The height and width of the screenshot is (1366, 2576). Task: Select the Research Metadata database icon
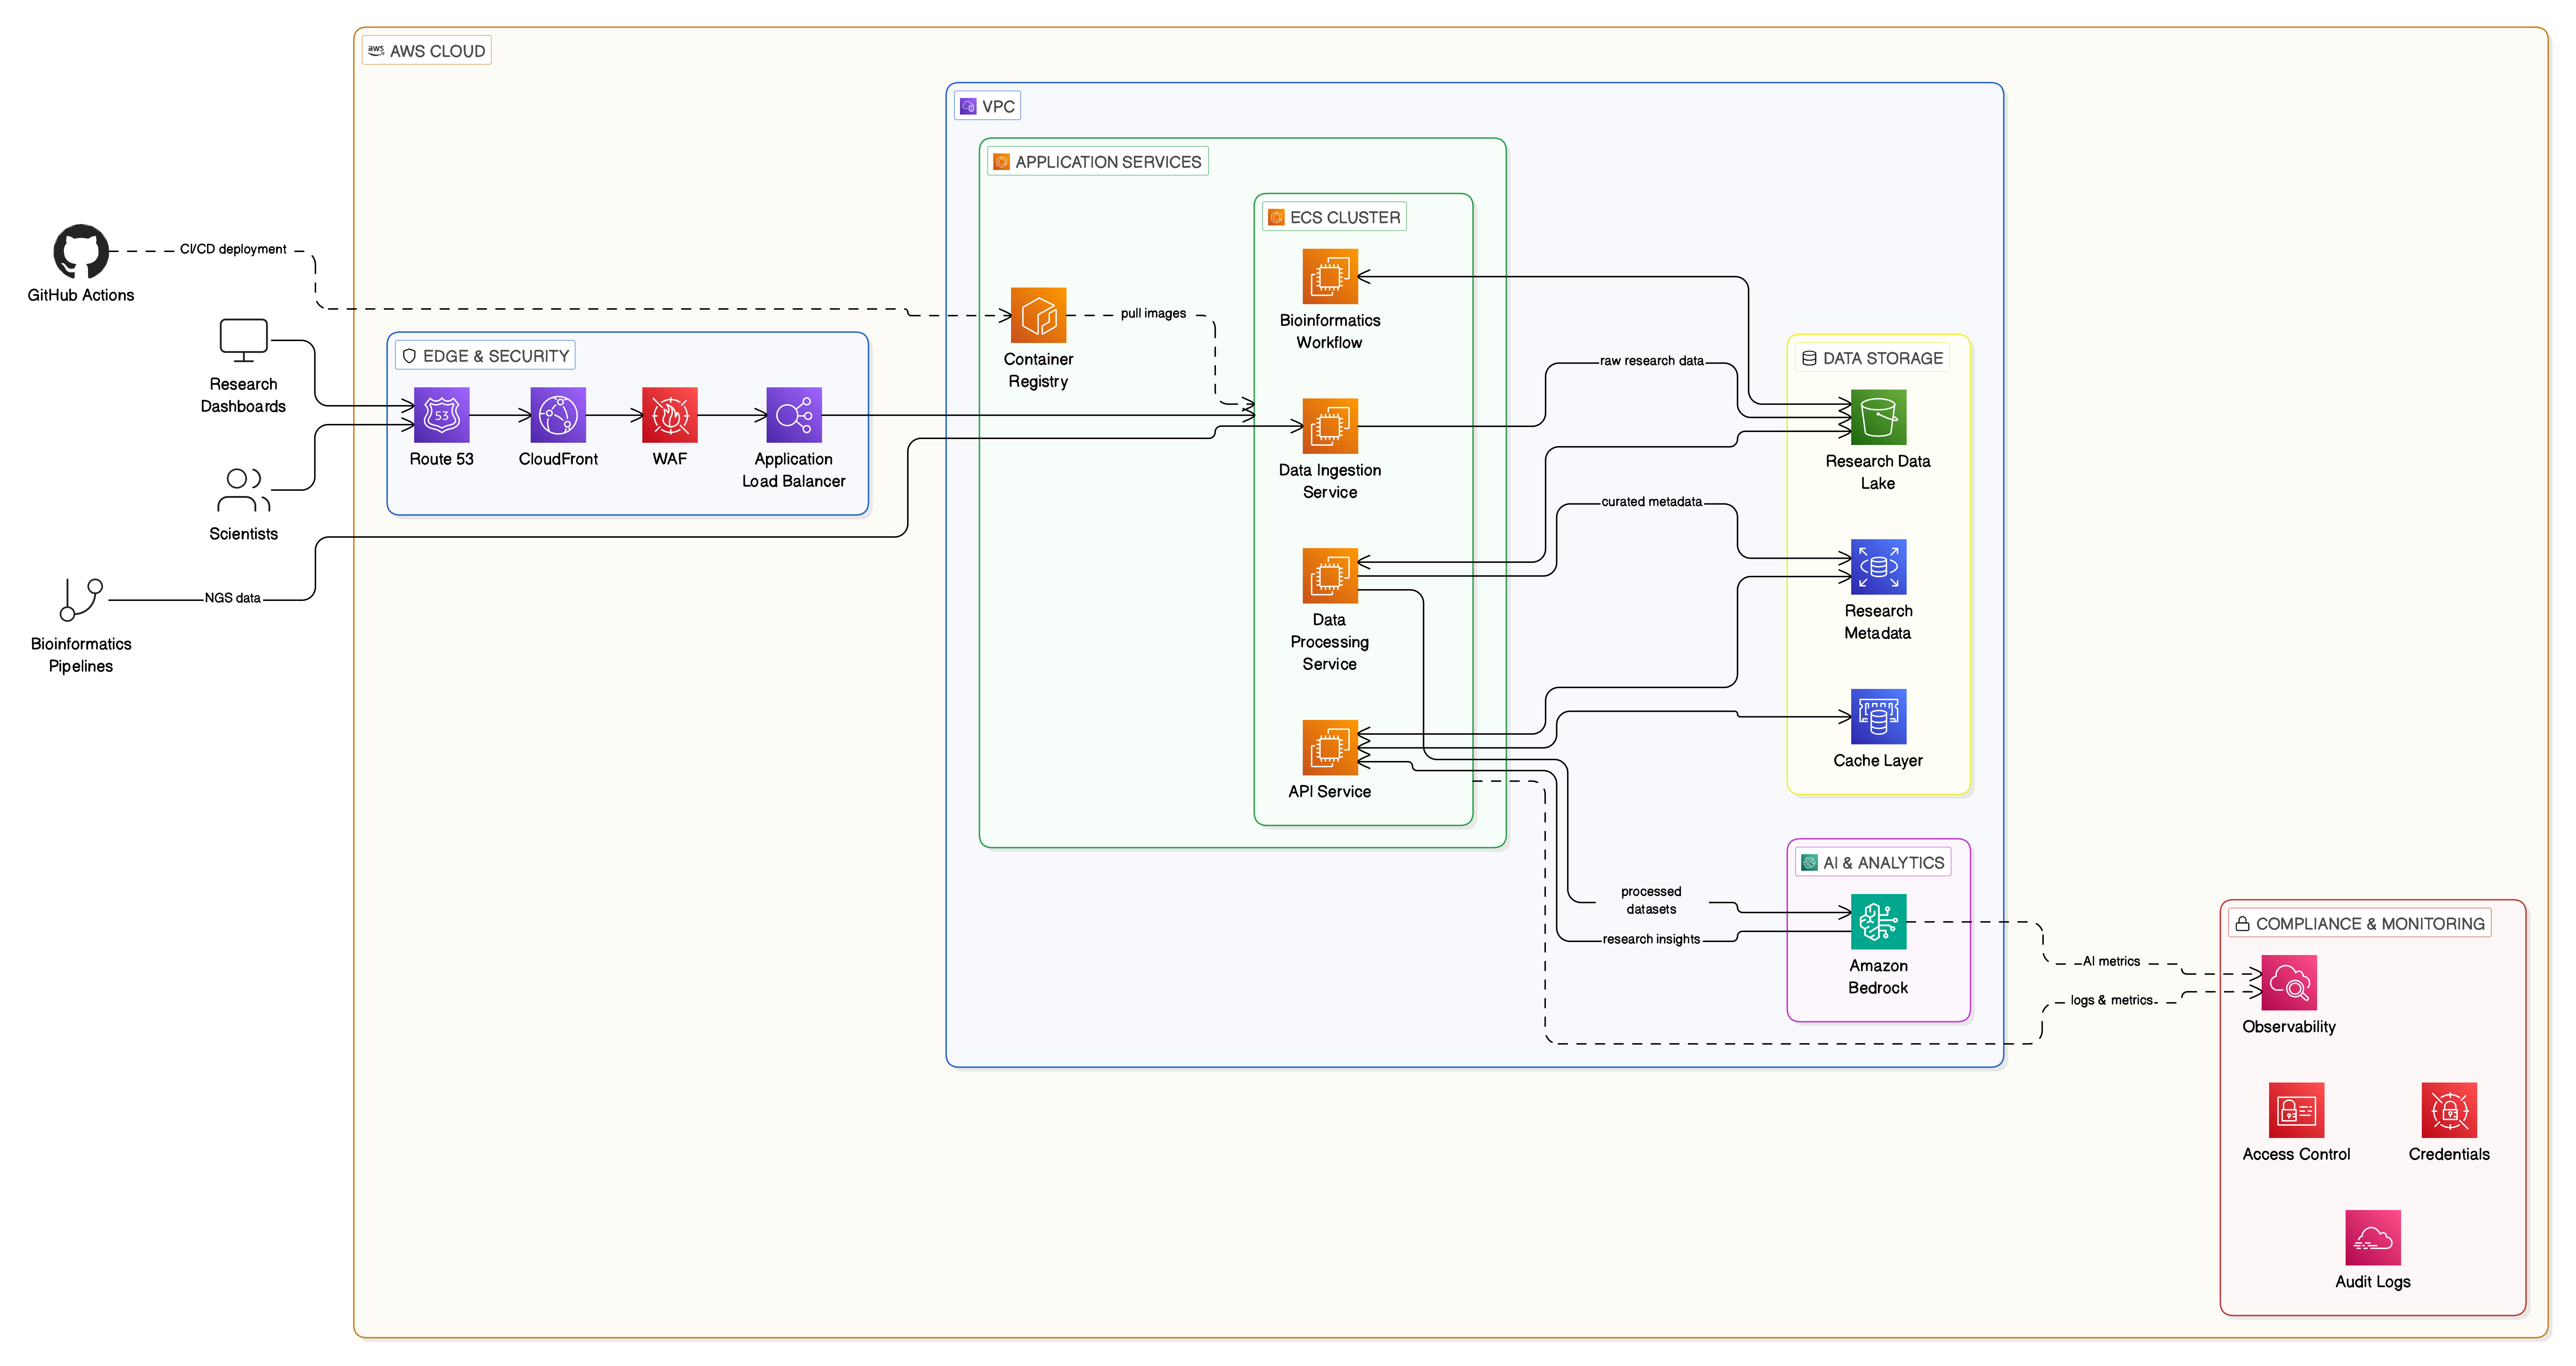1878,567
